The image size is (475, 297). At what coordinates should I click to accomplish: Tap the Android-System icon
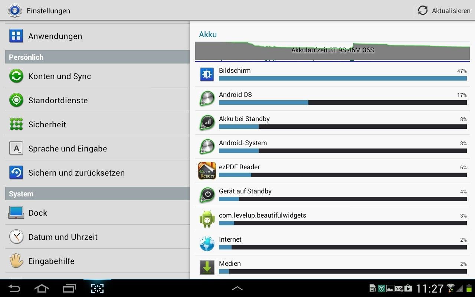click(x=207, y=147)
